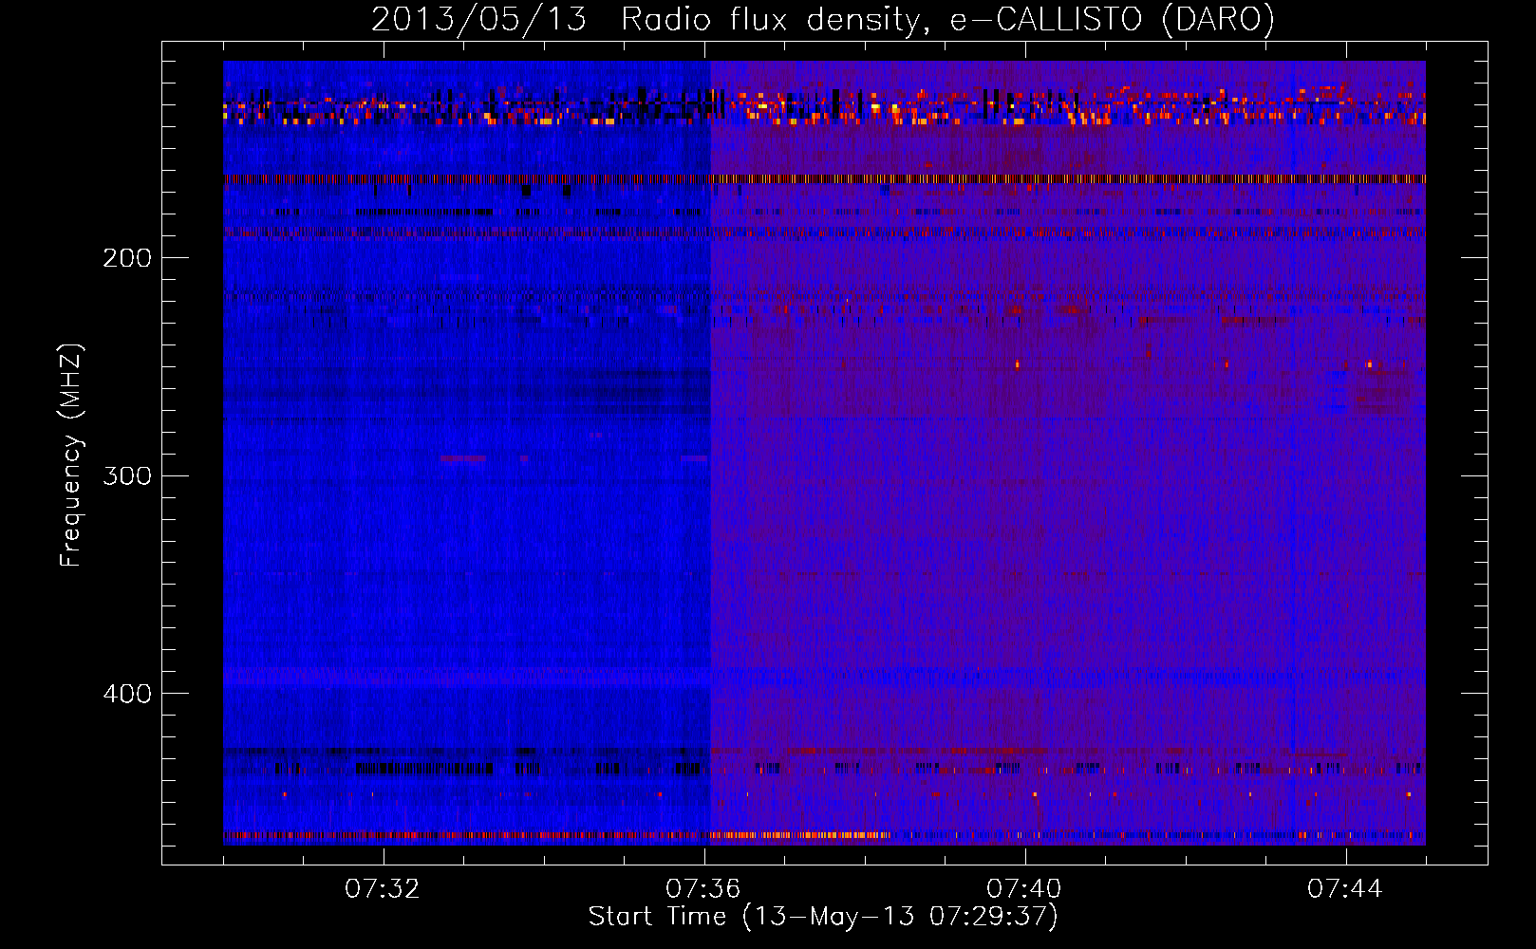Click the 07:40 time tick label
Image resolution: width=1536 pixels, height=949 pixels.
[1024, 889]
